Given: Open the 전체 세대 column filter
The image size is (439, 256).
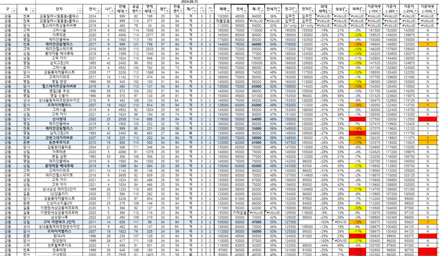Looking at the screenshot, I should [x=126, y=11].
